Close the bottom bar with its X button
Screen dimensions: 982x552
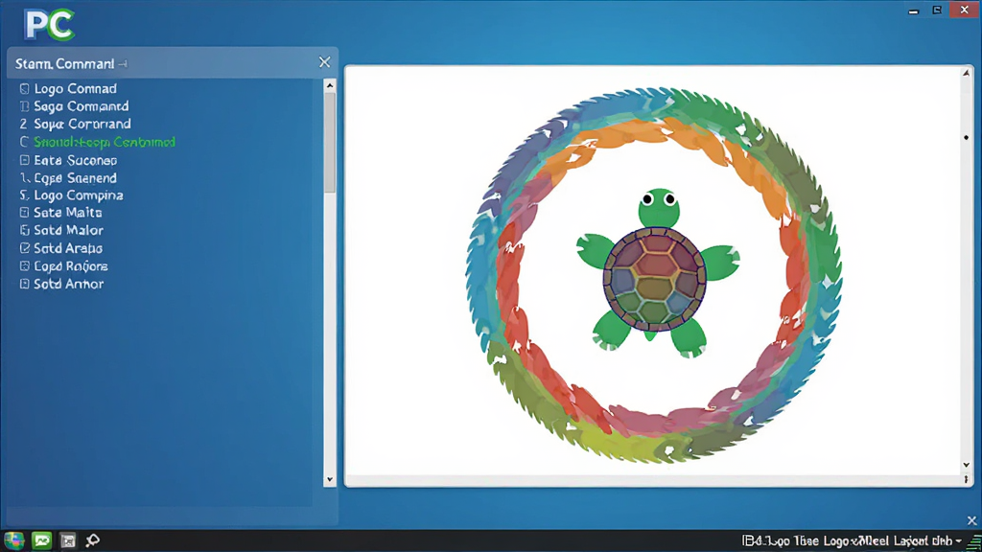(971, 520)
